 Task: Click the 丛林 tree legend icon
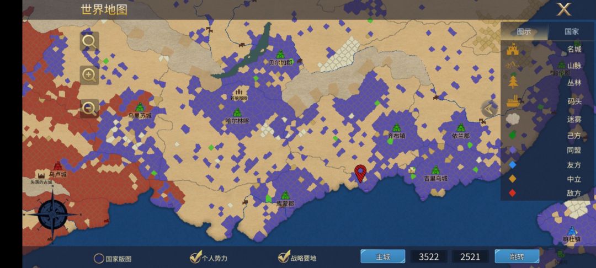click(x=513, y=82)
